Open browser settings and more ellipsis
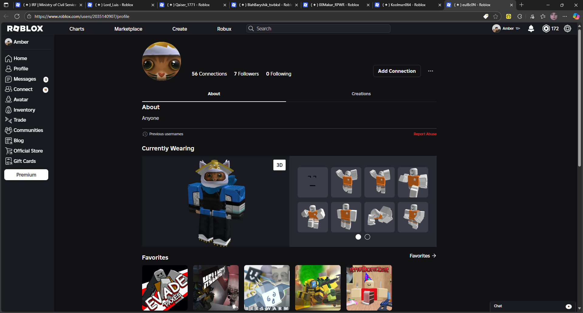Viewport: 583px width, 313px height. coord(565,16)
